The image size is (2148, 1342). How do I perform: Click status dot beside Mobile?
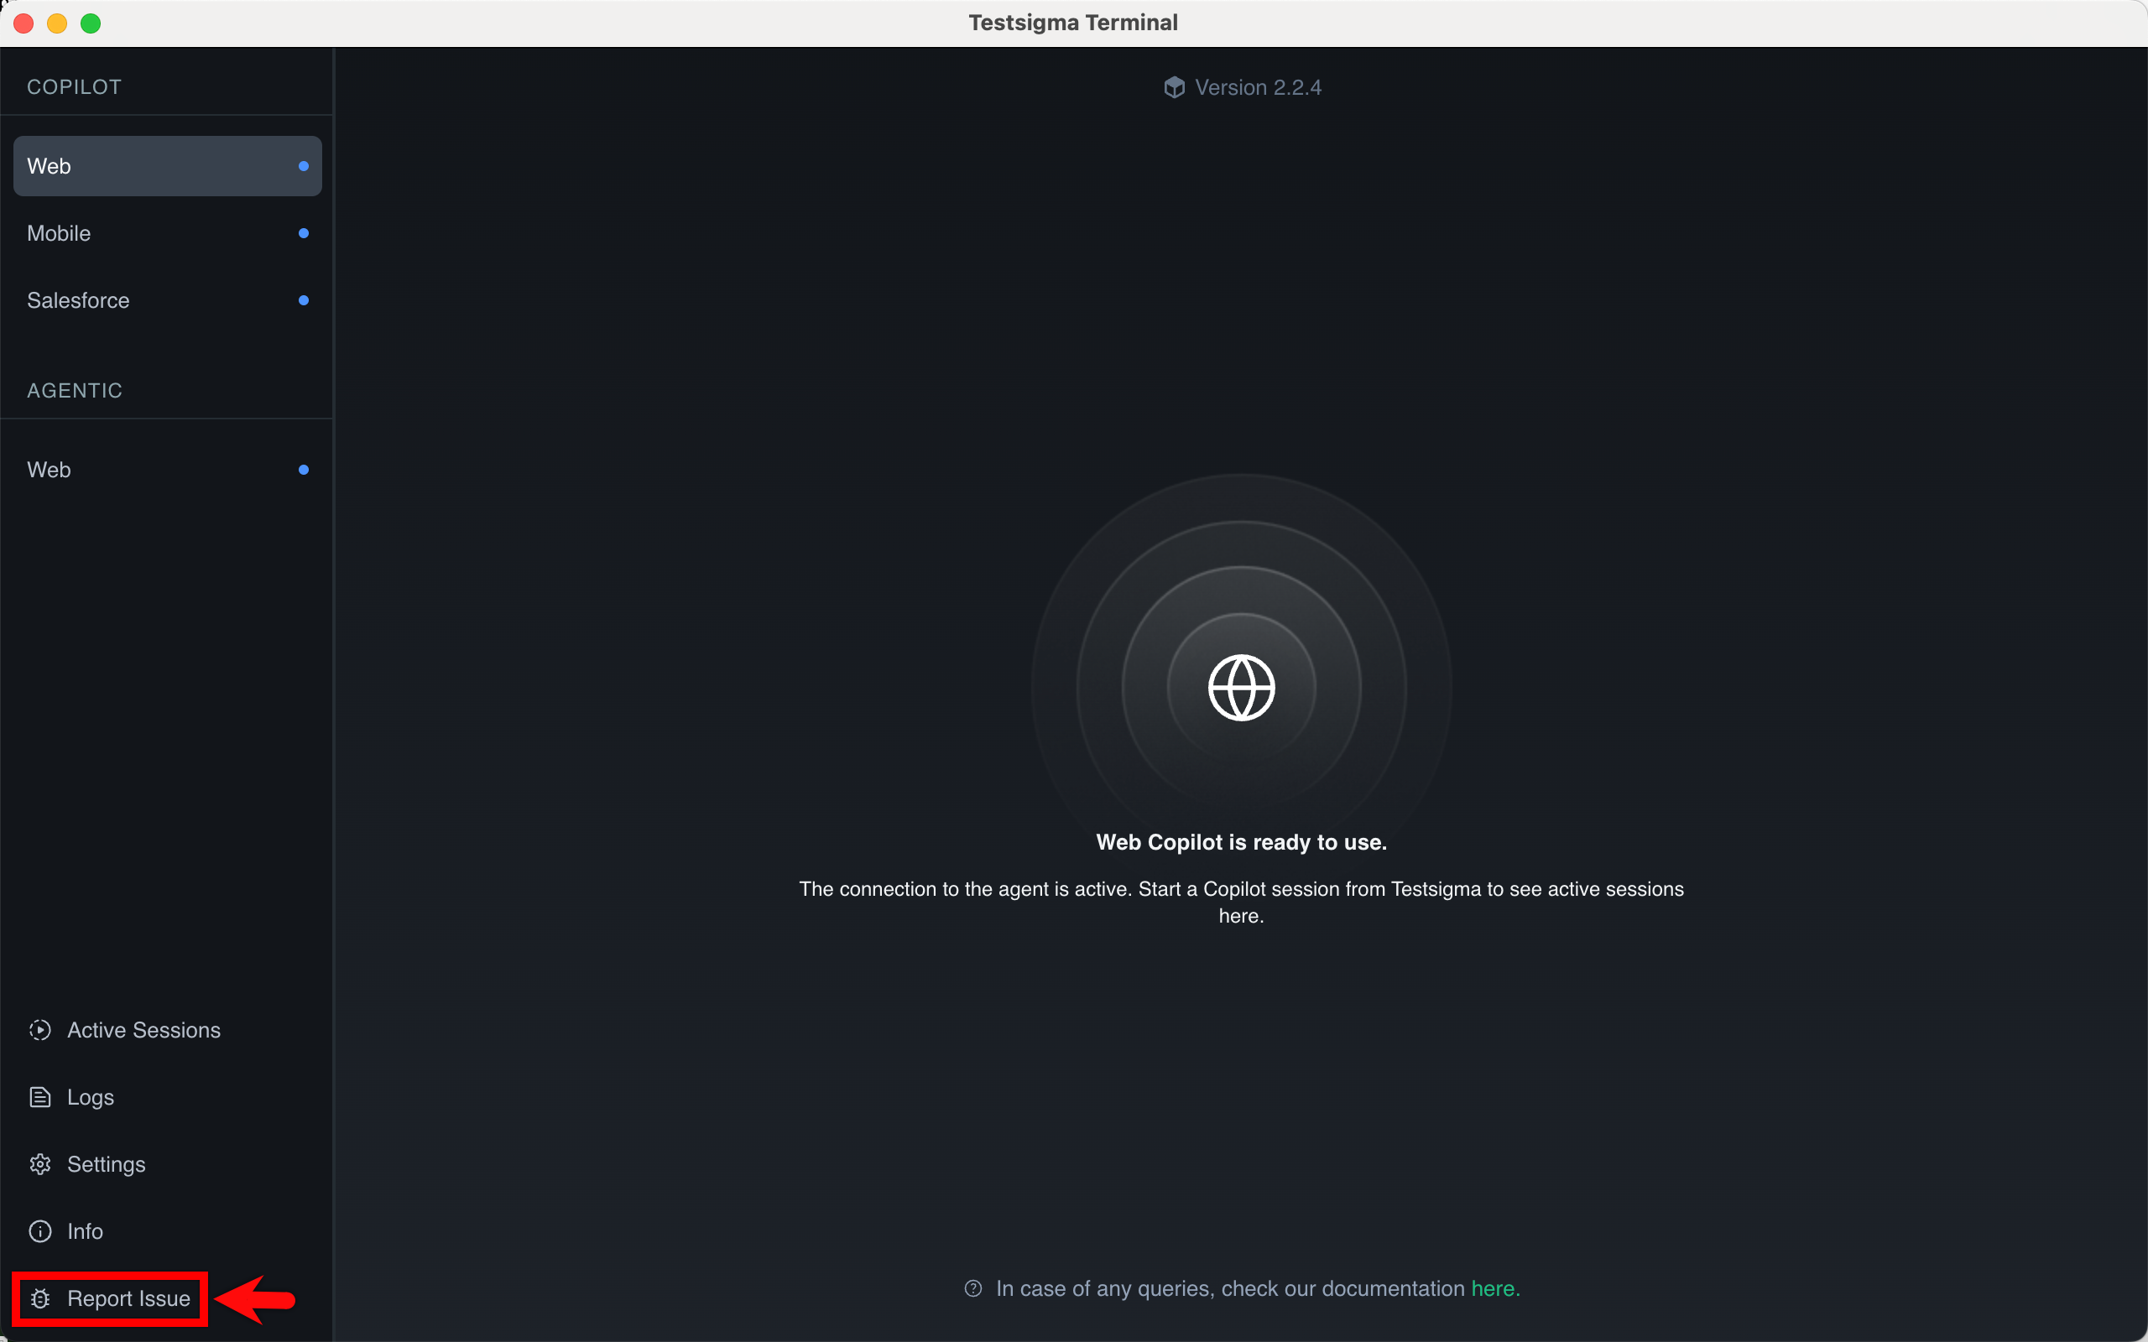point(304,233)
